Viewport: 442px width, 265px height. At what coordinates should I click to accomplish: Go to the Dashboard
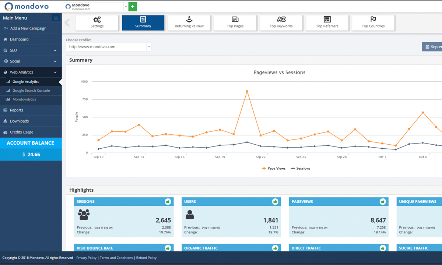[31, 39]
